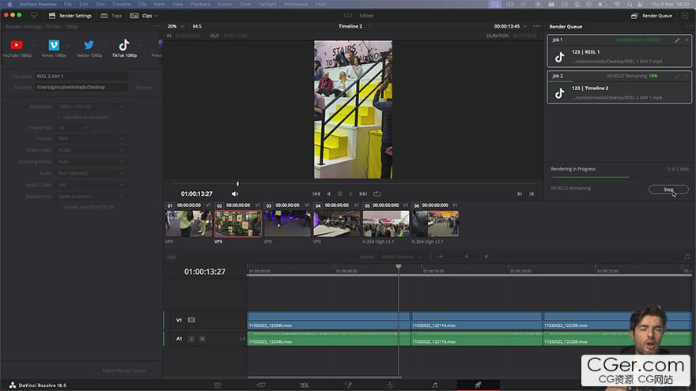This screenshot has height=391, width=696.
Task: Open the Color page icon
Action: (391, 385)
